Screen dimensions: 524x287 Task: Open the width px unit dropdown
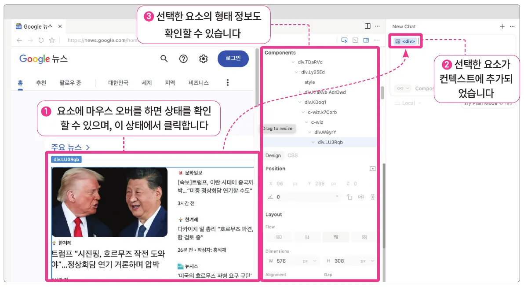310,261
